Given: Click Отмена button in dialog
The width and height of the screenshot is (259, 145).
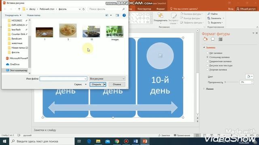Looking at the screenshot, I should [x=117, y=84].
